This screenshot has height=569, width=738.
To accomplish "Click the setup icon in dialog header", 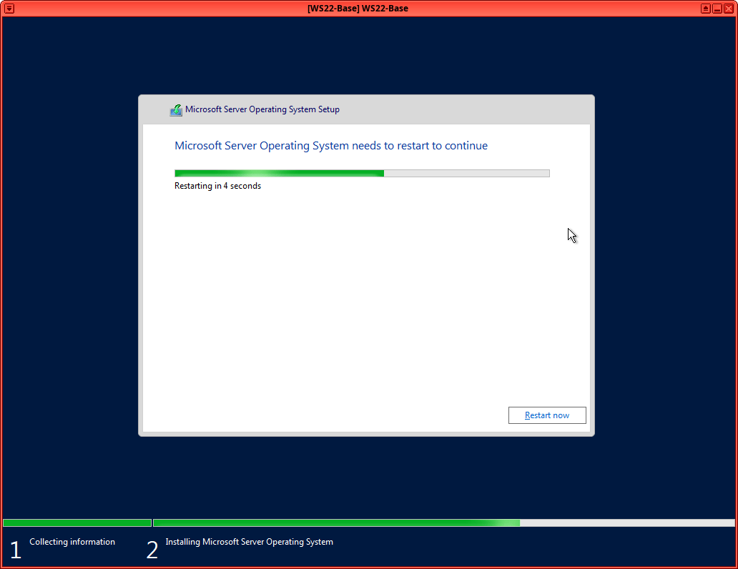I will coord(176,109).
